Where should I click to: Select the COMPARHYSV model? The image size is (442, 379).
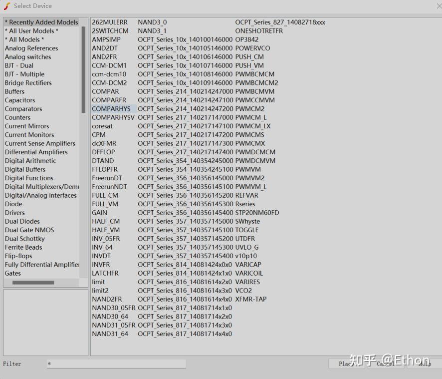pyautogui.click(x=113, y=117)
